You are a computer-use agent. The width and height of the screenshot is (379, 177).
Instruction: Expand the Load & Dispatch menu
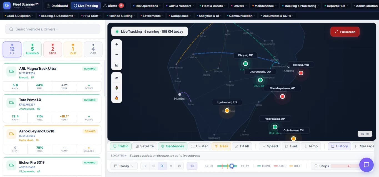(x=19, y=16)
